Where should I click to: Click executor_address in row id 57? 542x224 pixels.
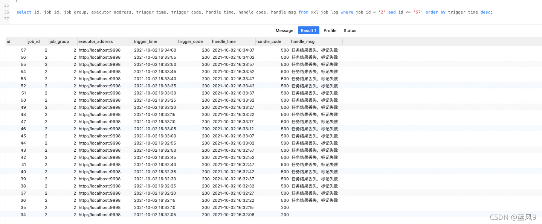point(100,50)
